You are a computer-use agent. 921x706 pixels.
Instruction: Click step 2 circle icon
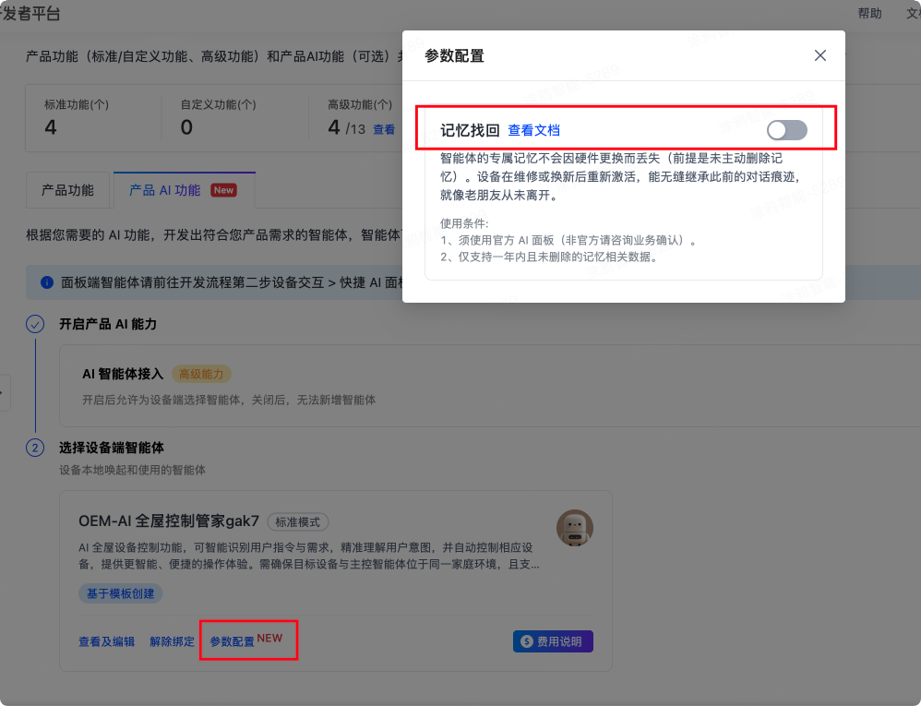35,448
